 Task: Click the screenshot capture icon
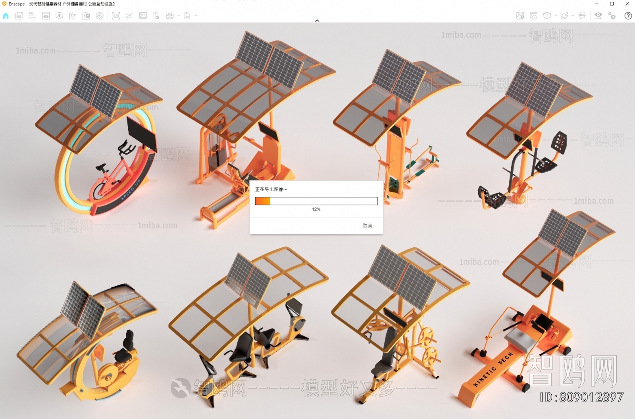coord(116,16)
